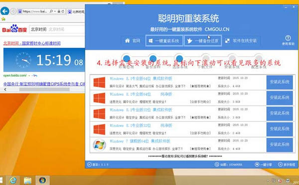Install Windows 8.1 32位 纯净版 system
This screenshot has height=185, width=299.
pyautogui.click(x=280, y=129)
